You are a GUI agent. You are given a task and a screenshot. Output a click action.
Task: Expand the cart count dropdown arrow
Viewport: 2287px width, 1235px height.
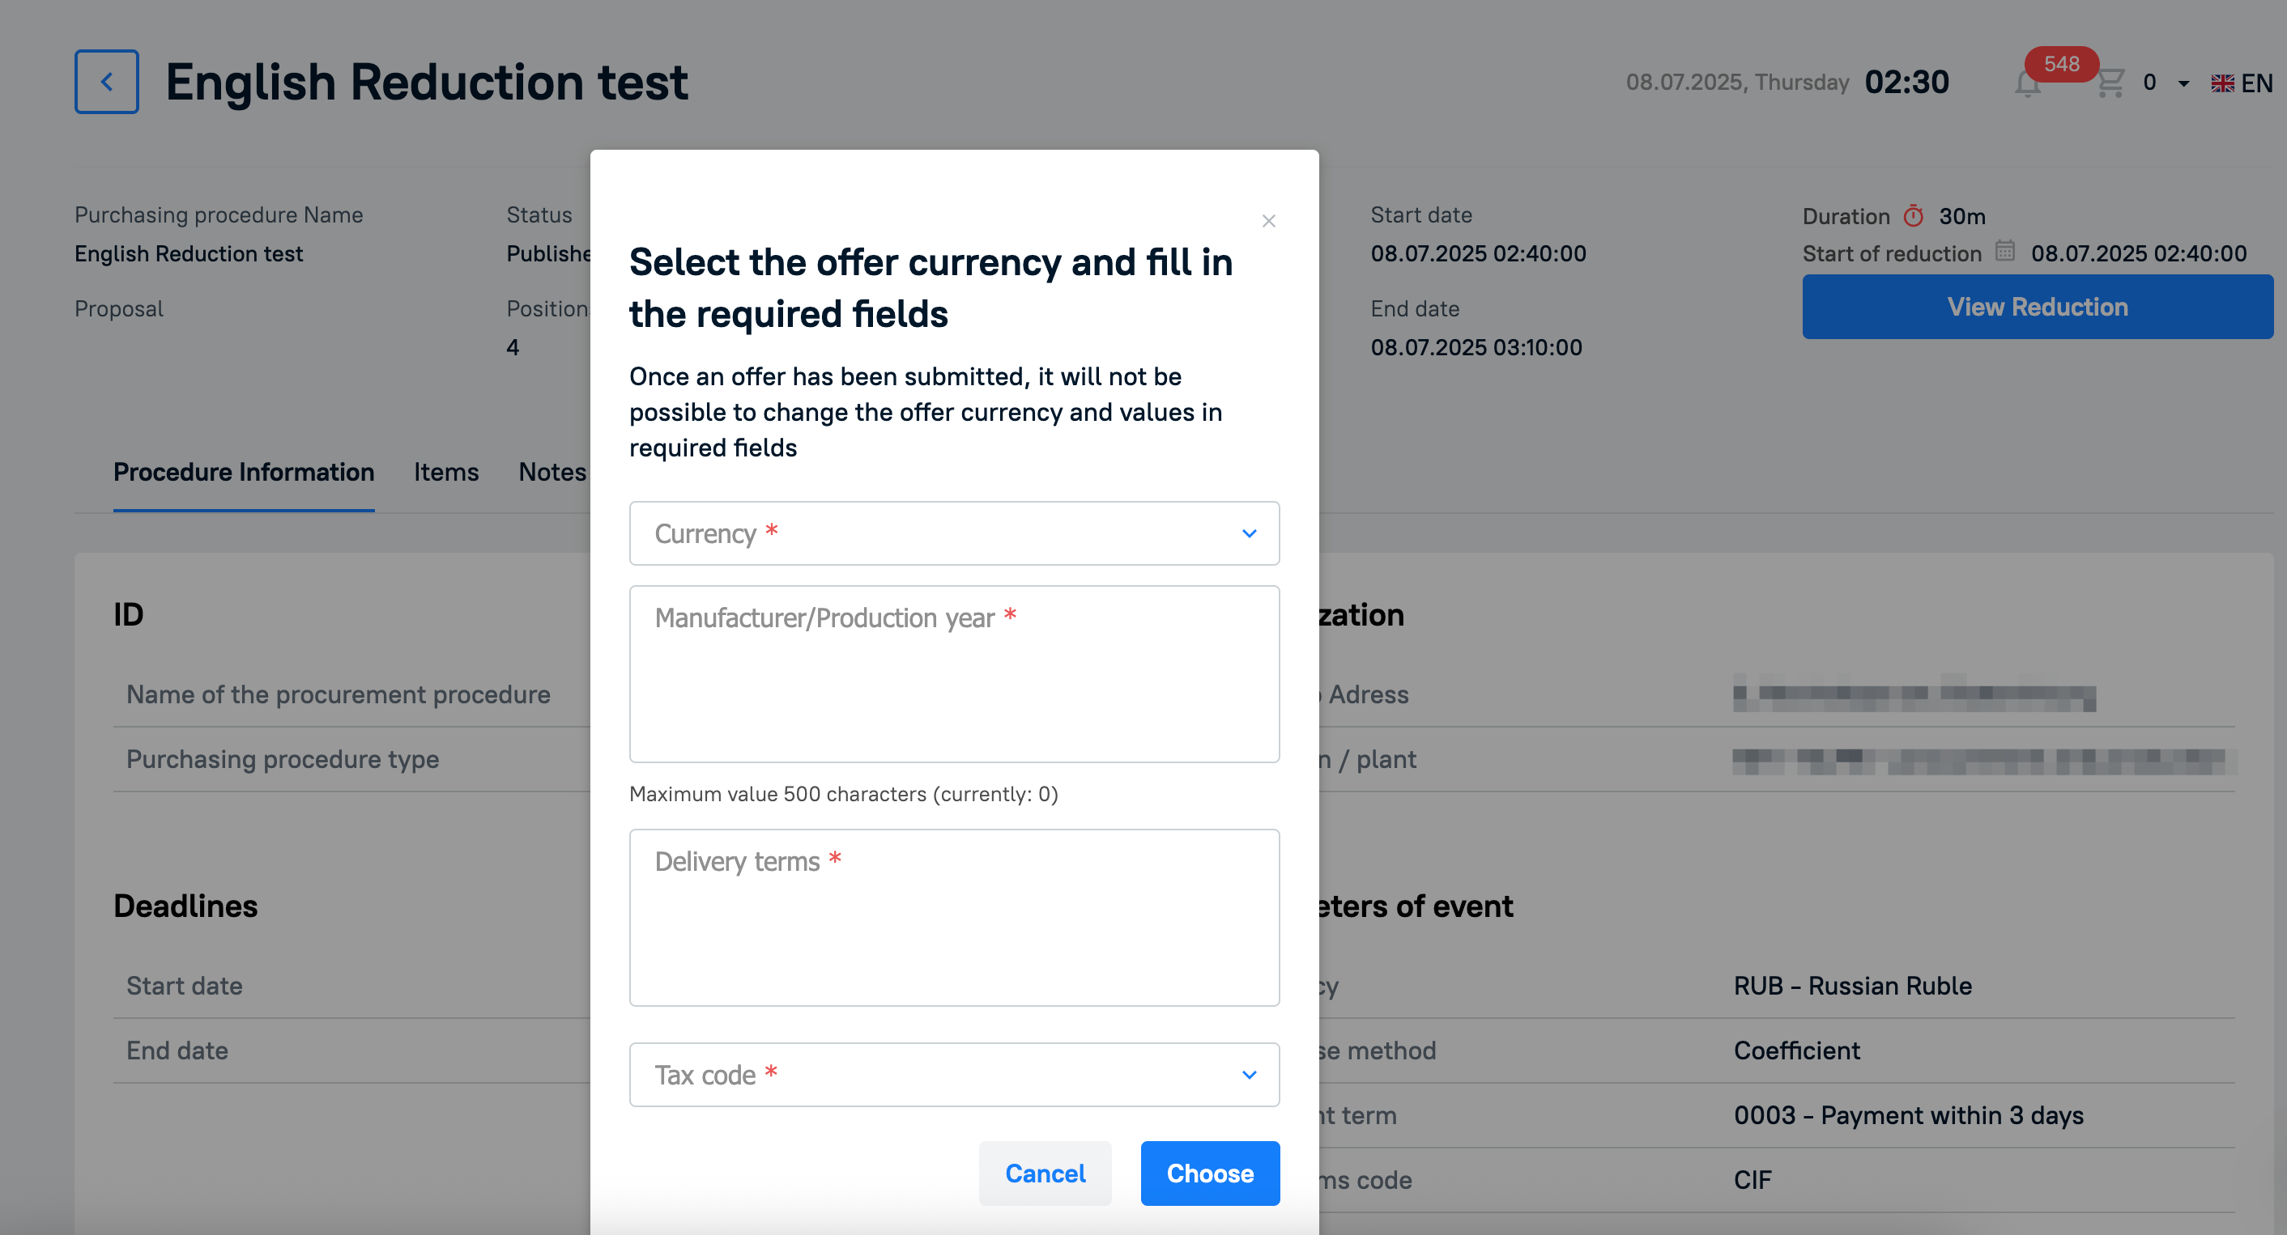click(x=2183, y=84)
